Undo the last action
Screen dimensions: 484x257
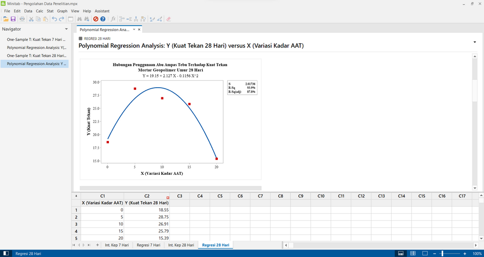[54, 19]
